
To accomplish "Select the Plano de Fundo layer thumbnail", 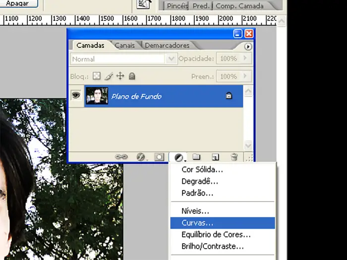I will click(x=96, y=96).
